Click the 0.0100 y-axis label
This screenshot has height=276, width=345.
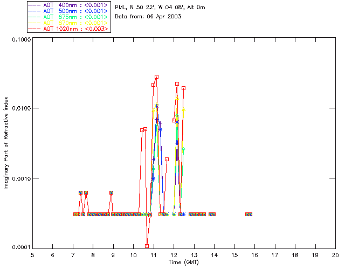tap(22, 108)
